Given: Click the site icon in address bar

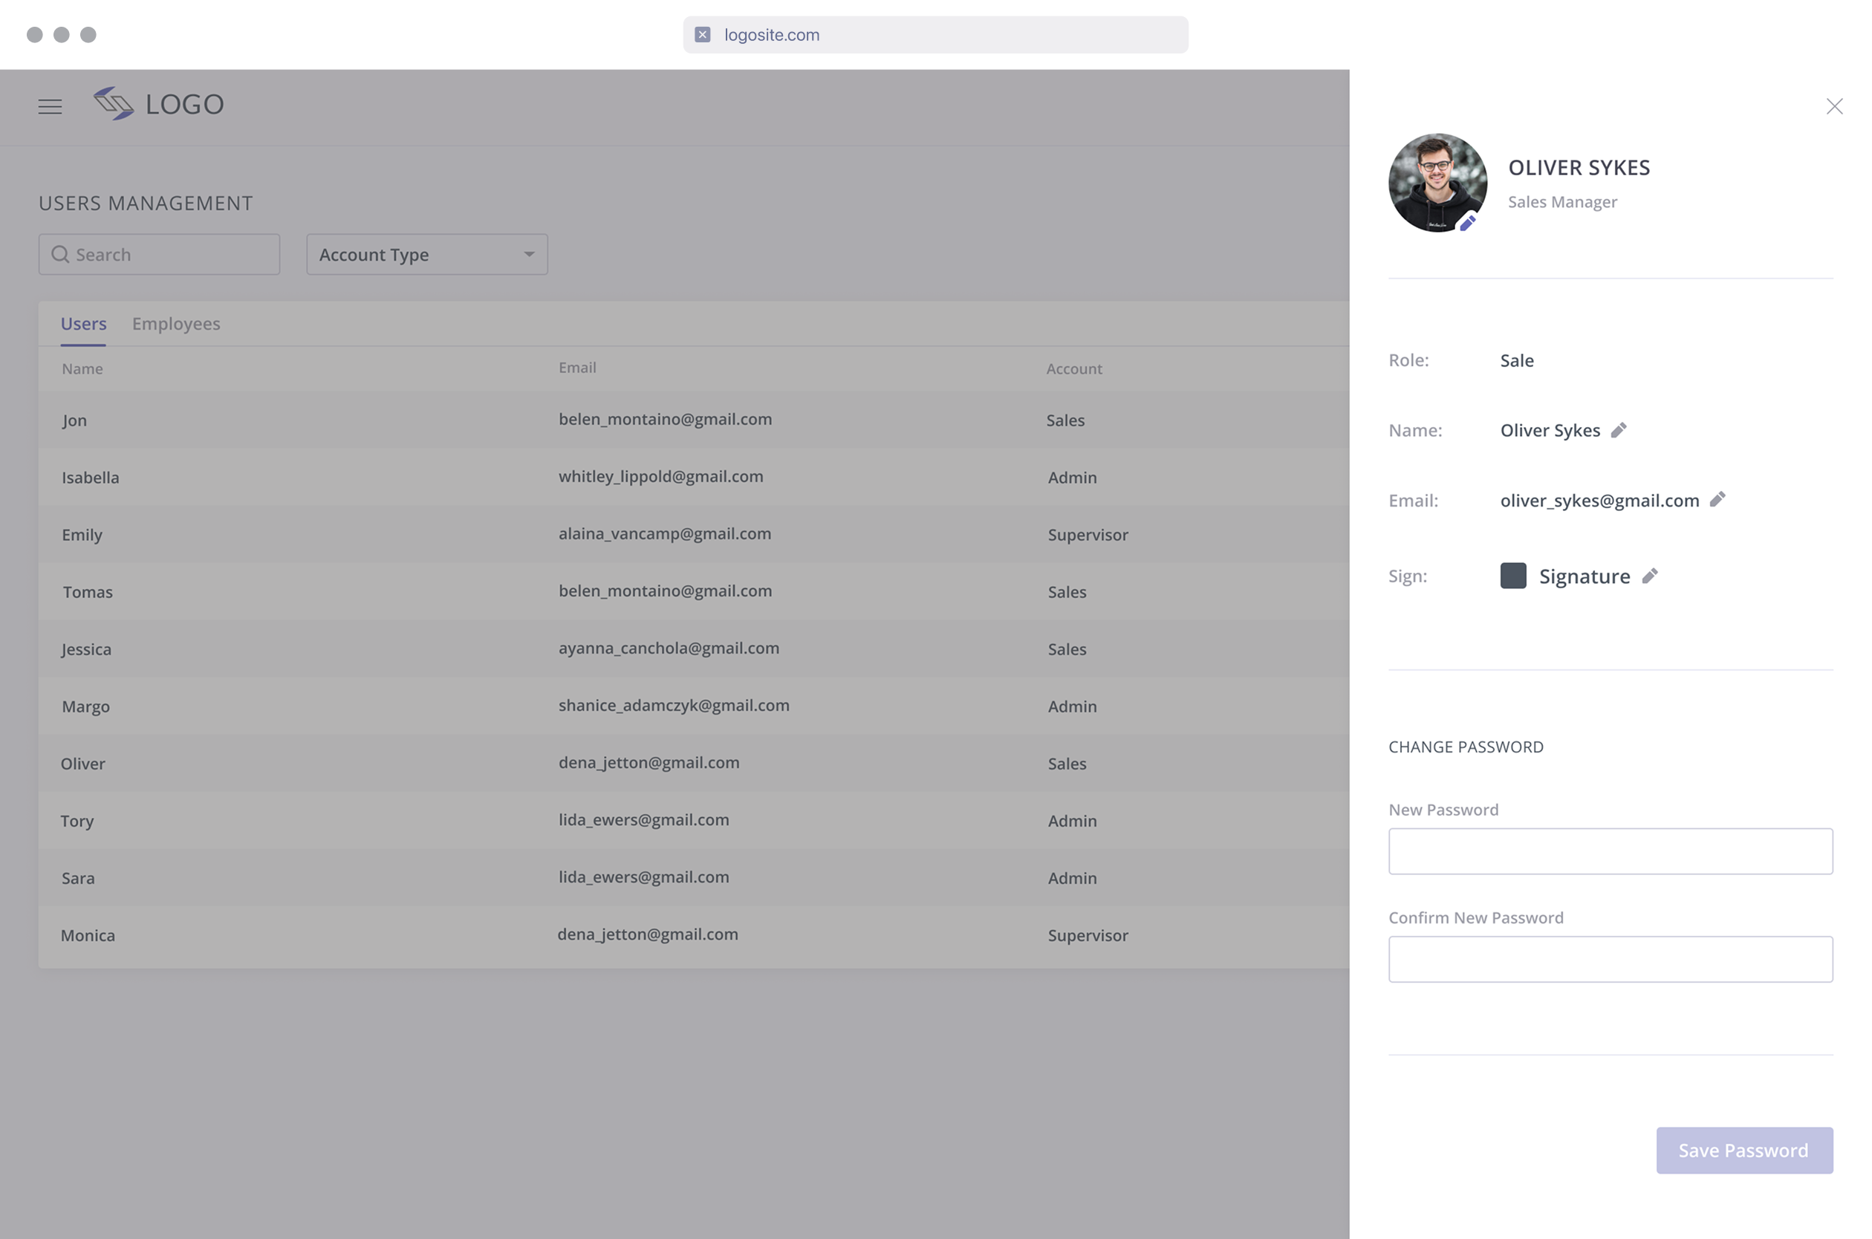Looking at the screenshot, I should 702,35.
